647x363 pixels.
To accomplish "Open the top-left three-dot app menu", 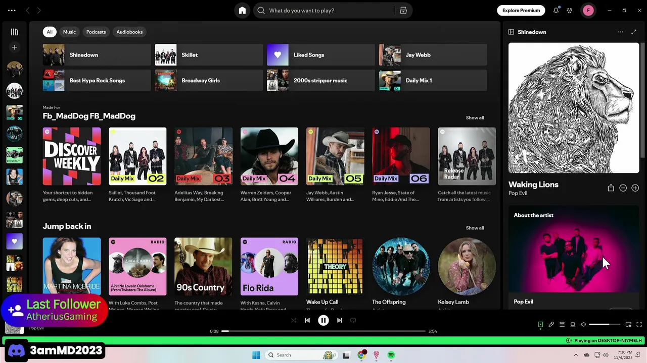I will (12, 11).
